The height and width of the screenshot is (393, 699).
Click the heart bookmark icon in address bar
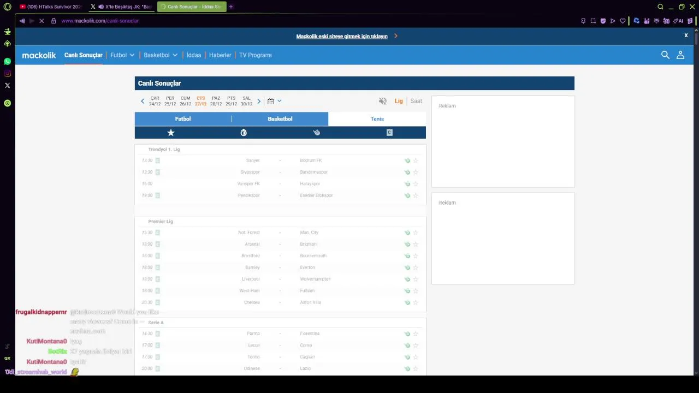tap(623, 21)
